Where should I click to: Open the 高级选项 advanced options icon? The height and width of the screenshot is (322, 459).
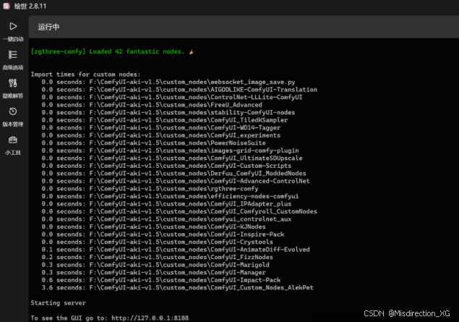pyautogui.click(x=13, y=55)
